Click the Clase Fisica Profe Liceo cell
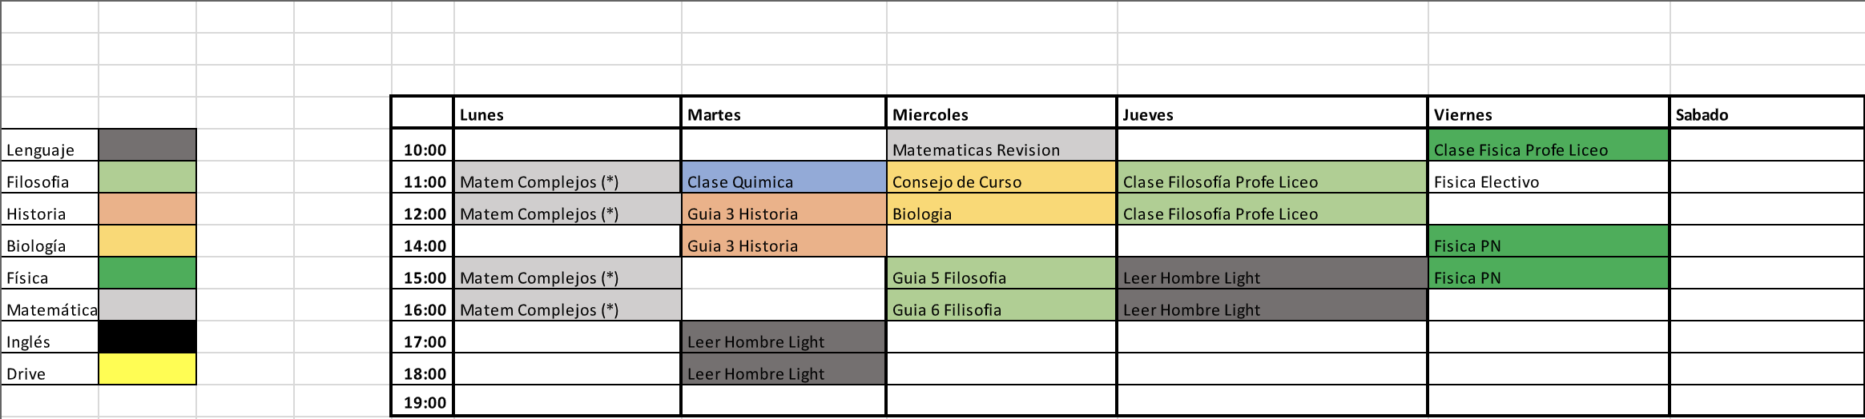Screen dimensions: 1865x419 (x=1548, y=146)
